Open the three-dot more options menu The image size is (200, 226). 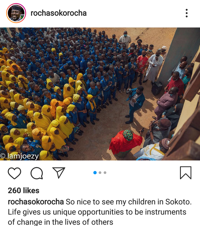[187, 13]
